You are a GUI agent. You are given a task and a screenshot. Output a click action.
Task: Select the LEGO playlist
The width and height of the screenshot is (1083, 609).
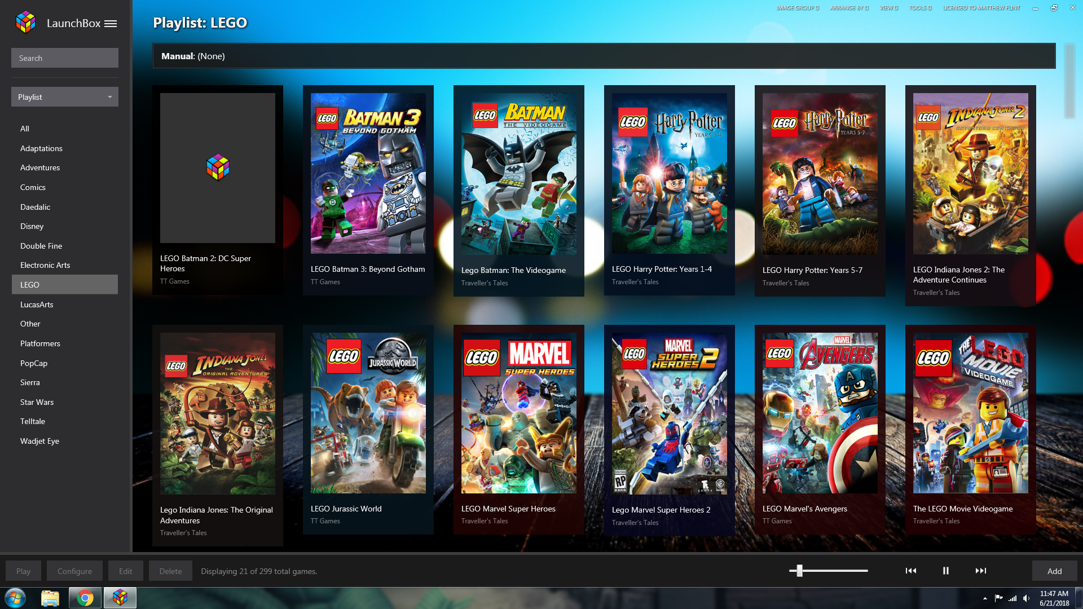click(x=65, y=285)
